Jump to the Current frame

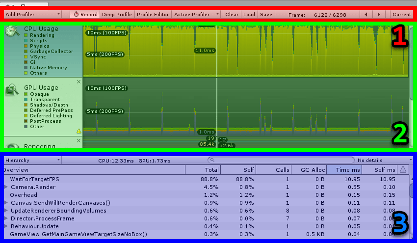[x=402, y=14]
